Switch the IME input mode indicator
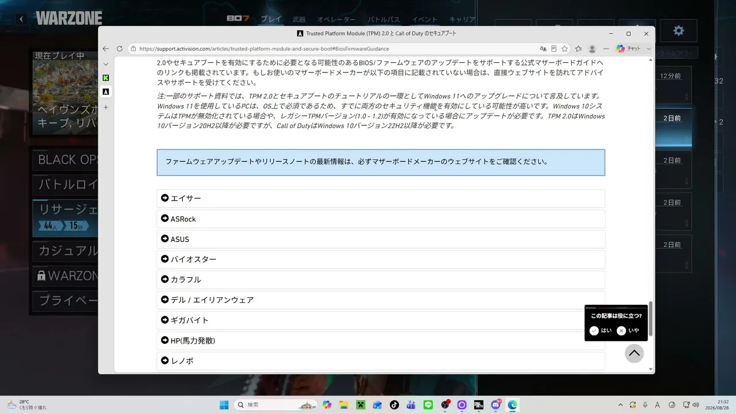 point(657,405)
